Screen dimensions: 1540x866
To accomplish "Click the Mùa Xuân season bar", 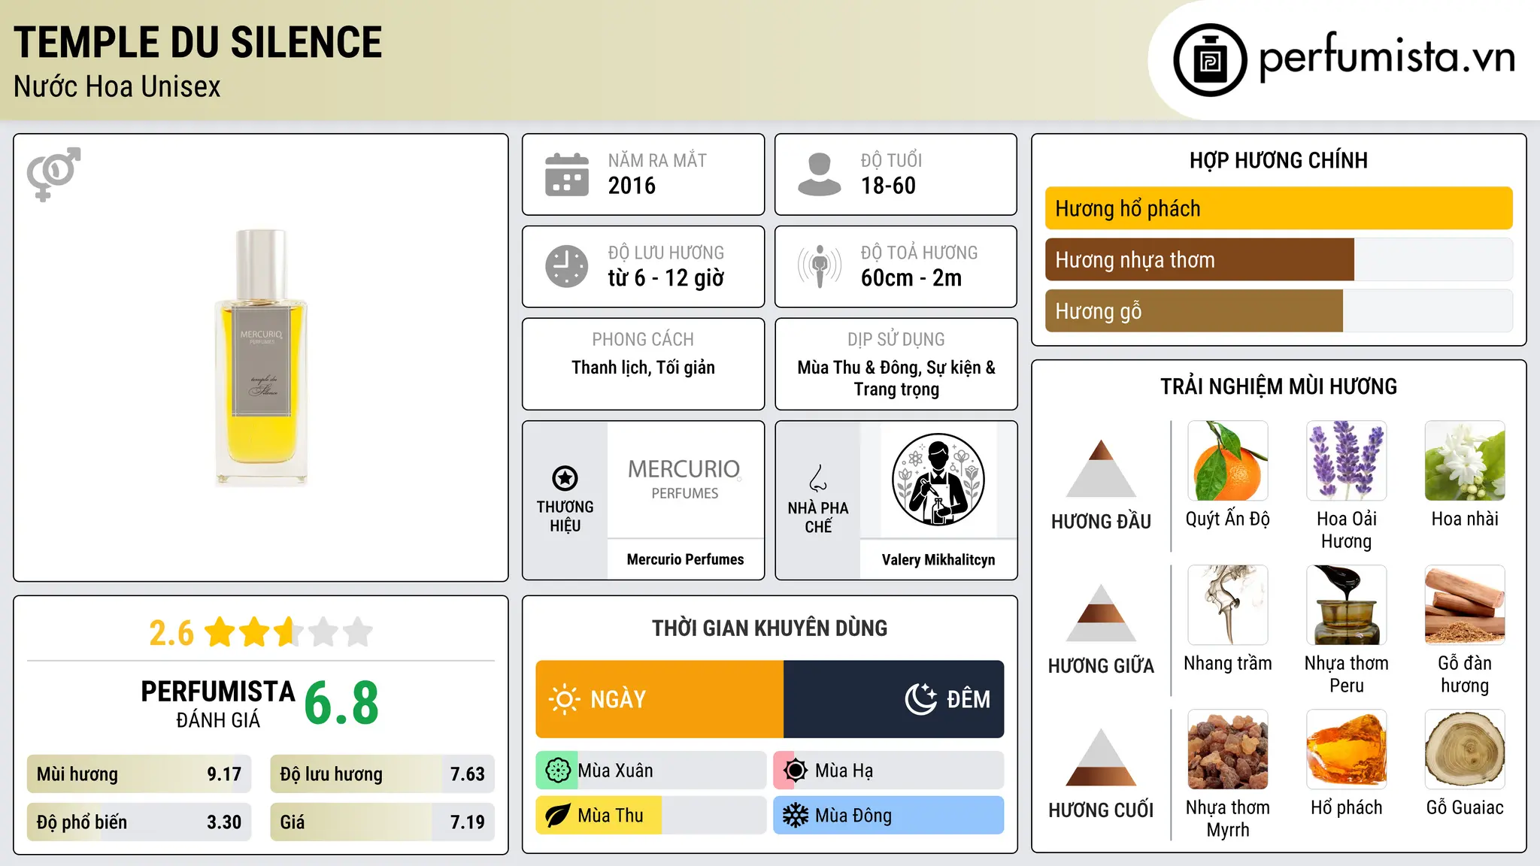I will point(651,771).
